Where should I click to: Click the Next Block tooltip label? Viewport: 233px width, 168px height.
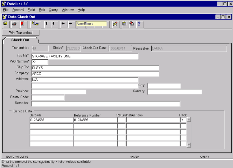point(91,24)
